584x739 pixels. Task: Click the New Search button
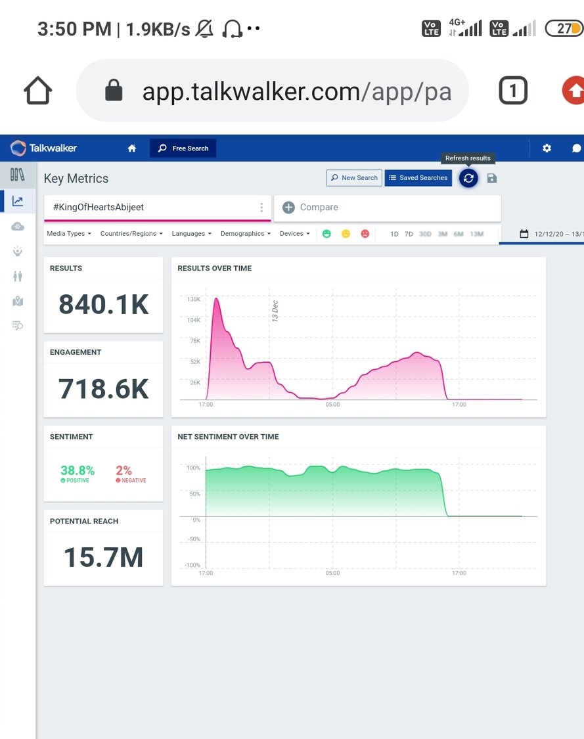click(x=354, y=177)
